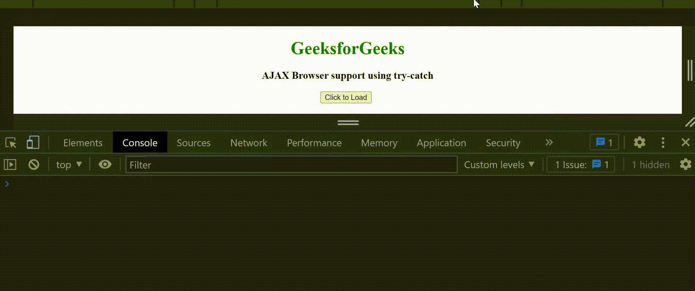Open the Memory tab
695x291 pixels.
tap(379, 143)
